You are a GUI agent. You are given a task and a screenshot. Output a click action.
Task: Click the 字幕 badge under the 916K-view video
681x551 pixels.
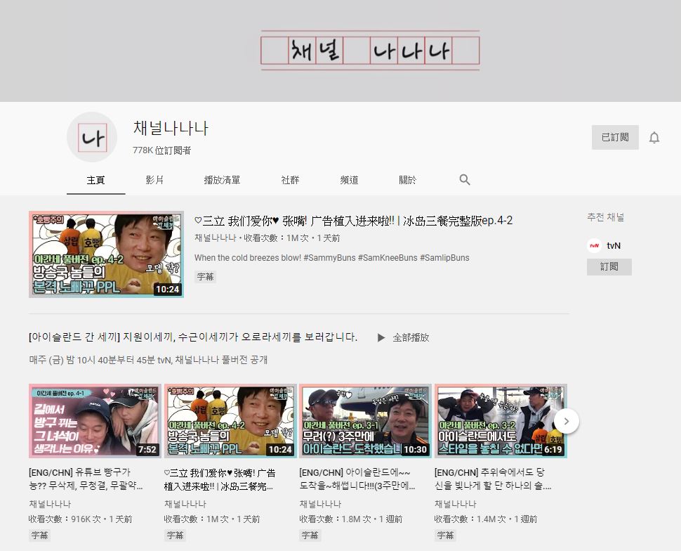[x=39, y=536]
